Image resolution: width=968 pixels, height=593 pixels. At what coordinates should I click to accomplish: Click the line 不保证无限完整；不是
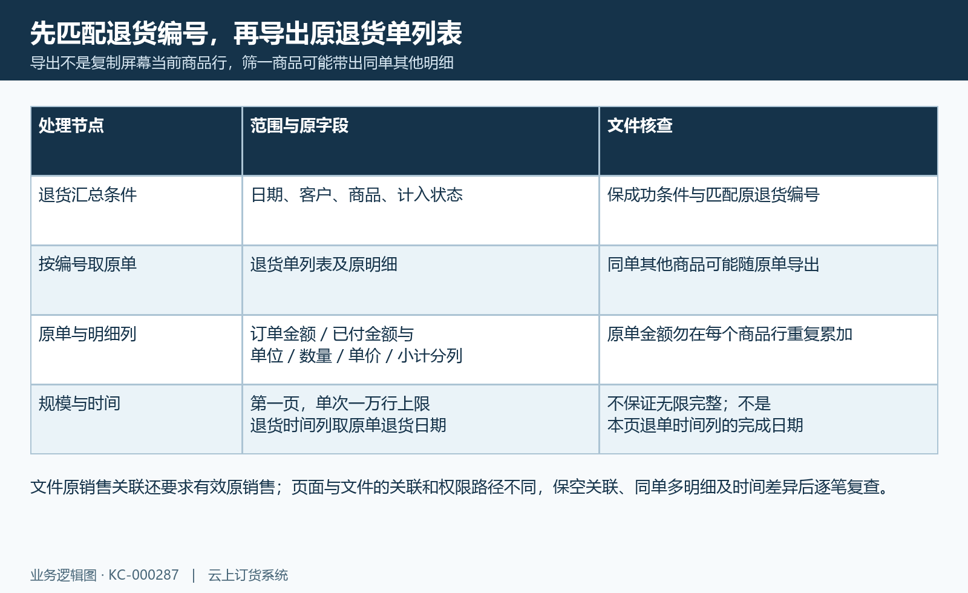689,404
